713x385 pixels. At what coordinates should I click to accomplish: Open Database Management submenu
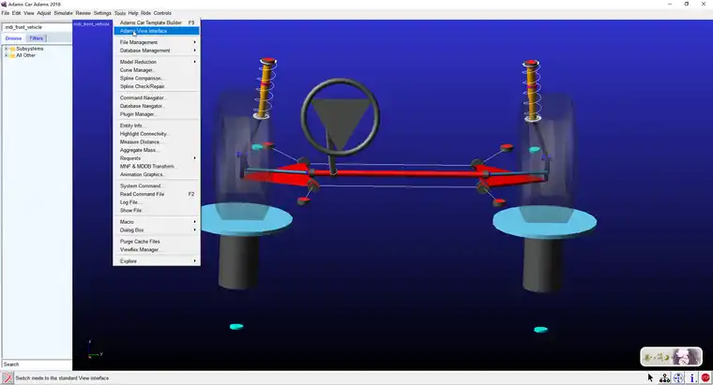coord(157,51)
